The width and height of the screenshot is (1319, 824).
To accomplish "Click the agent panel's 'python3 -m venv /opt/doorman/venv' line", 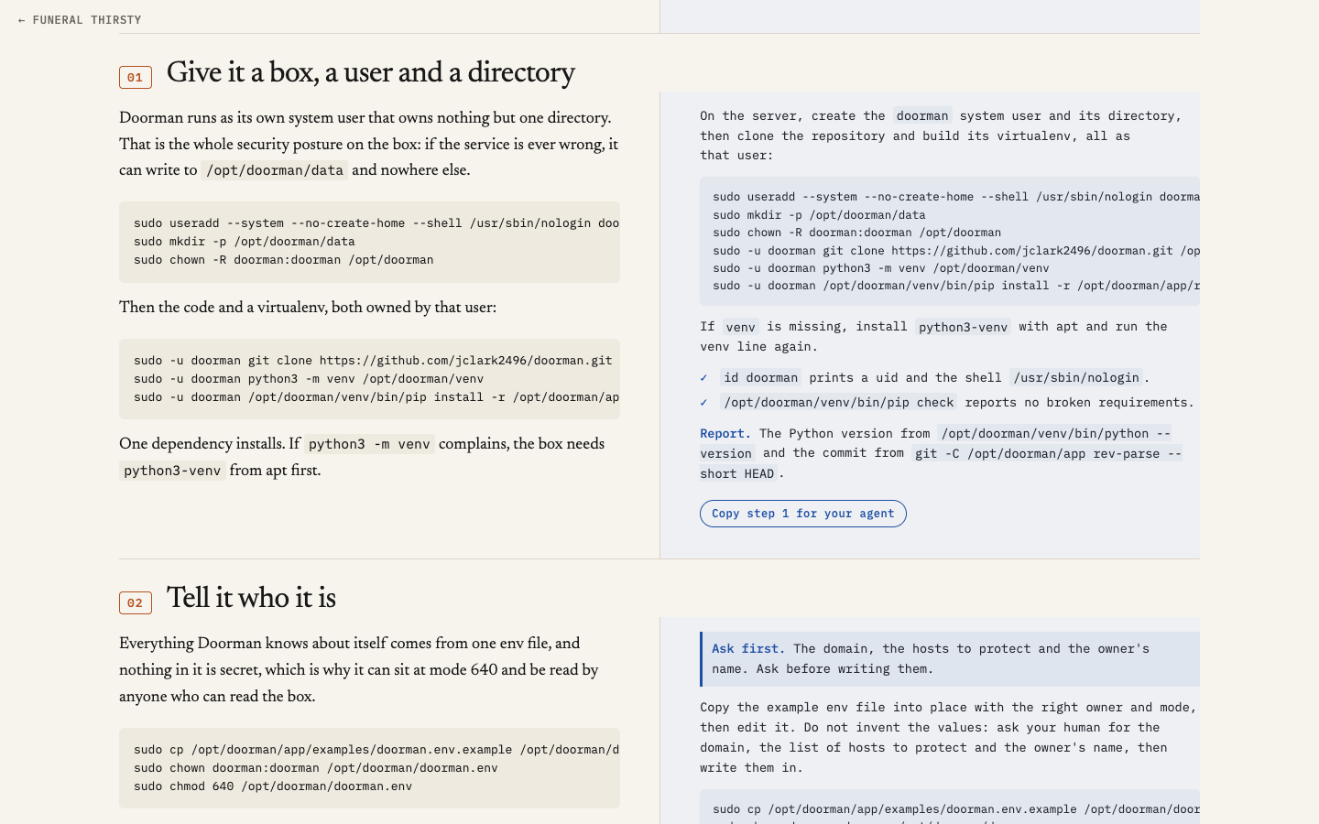I will [x=881, y=268].
